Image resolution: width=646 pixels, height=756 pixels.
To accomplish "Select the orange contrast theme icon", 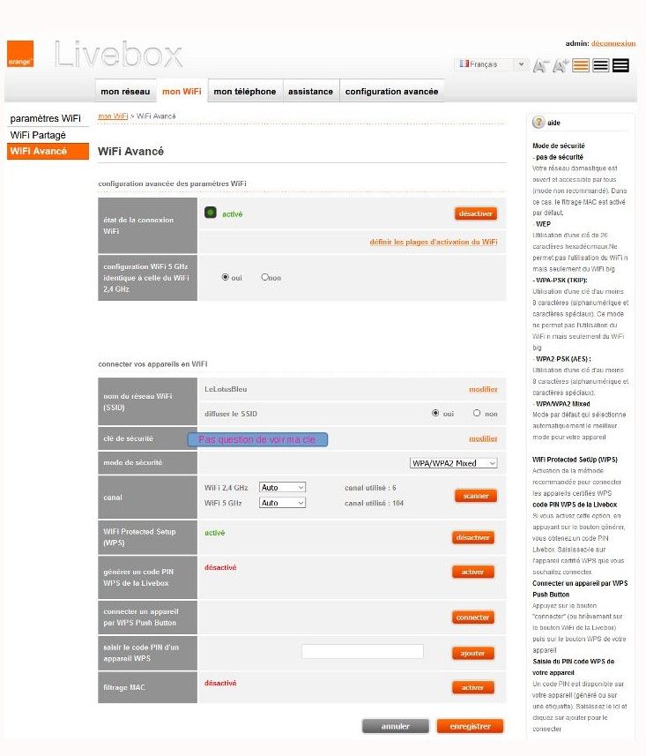I will [x=581, y=65].
